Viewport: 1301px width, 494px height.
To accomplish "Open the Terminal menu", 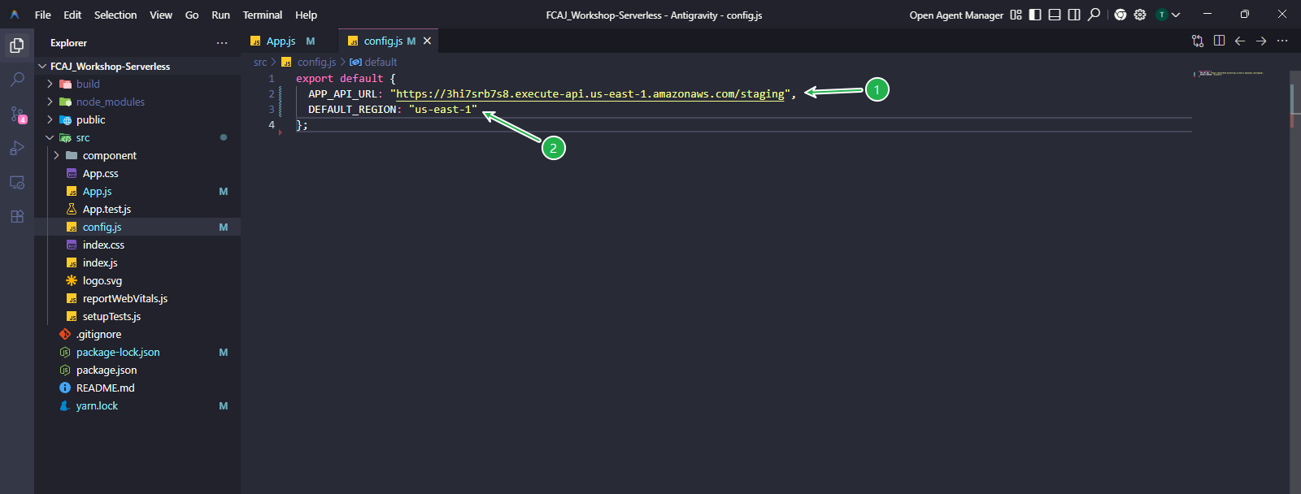I will click(x=263, y=15).
